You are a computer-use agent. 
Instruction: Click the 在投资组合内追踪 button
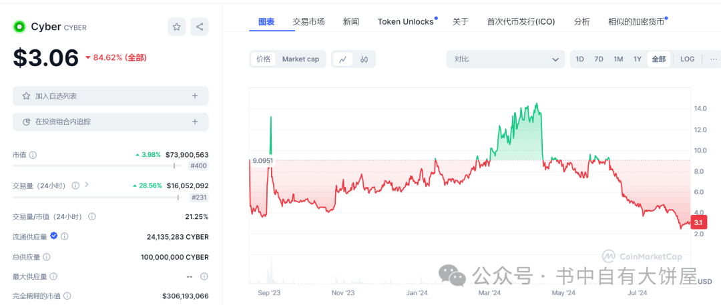[110, 122]
